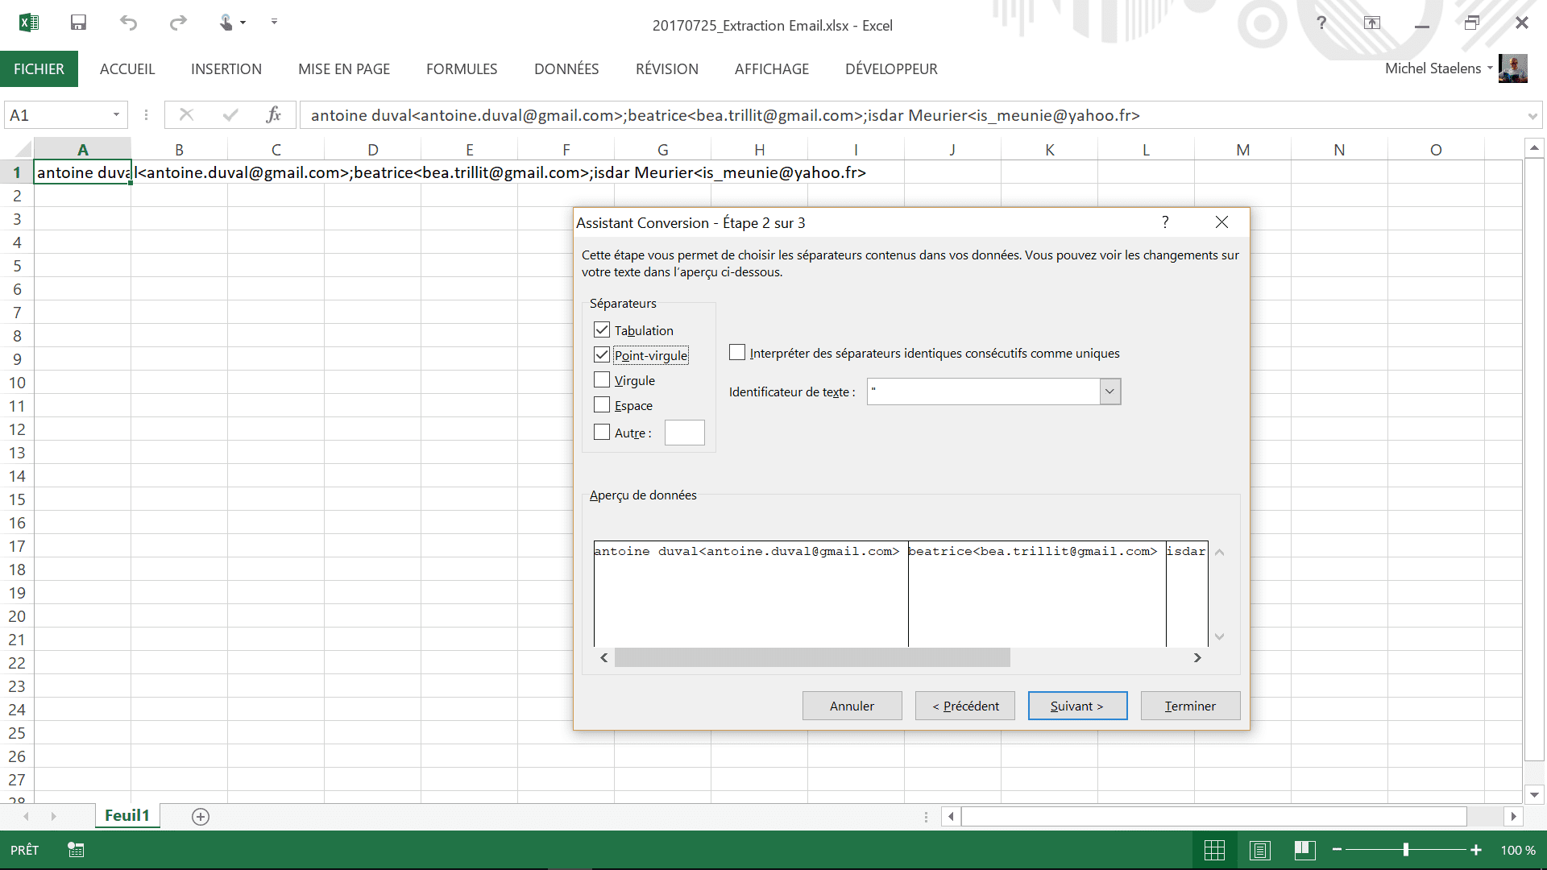Image resolution: width=1547 pixels, height=870 pixels.
Task: Click the Undo arrow icon
Action: tap(128, 23)
